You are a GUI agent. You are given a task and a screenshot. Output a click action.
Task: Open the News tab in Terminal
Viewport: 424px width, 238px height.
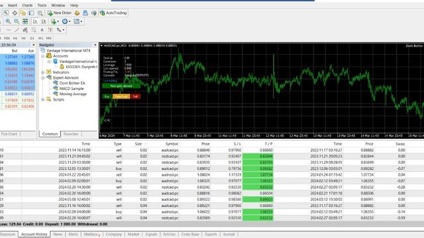point(58,234)
